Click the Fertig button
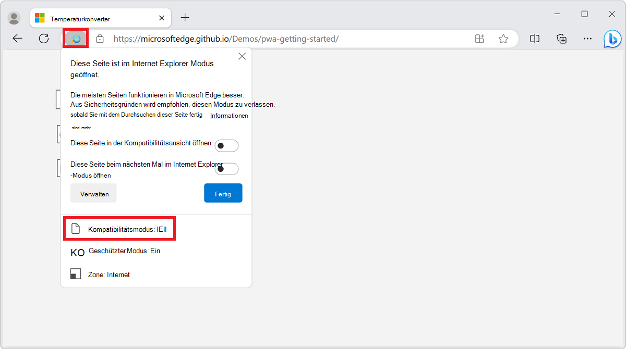The width and height of the screenshot is (626, 349). coord(223,193)
